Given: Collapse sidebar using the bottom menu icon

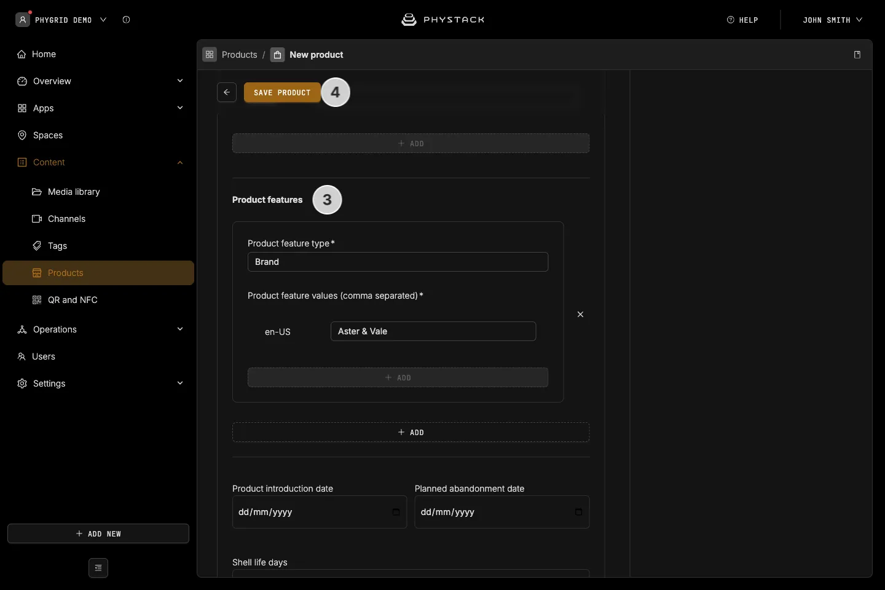Looking at the screenshot, I should pyautogui.click(x=98, y=568).
